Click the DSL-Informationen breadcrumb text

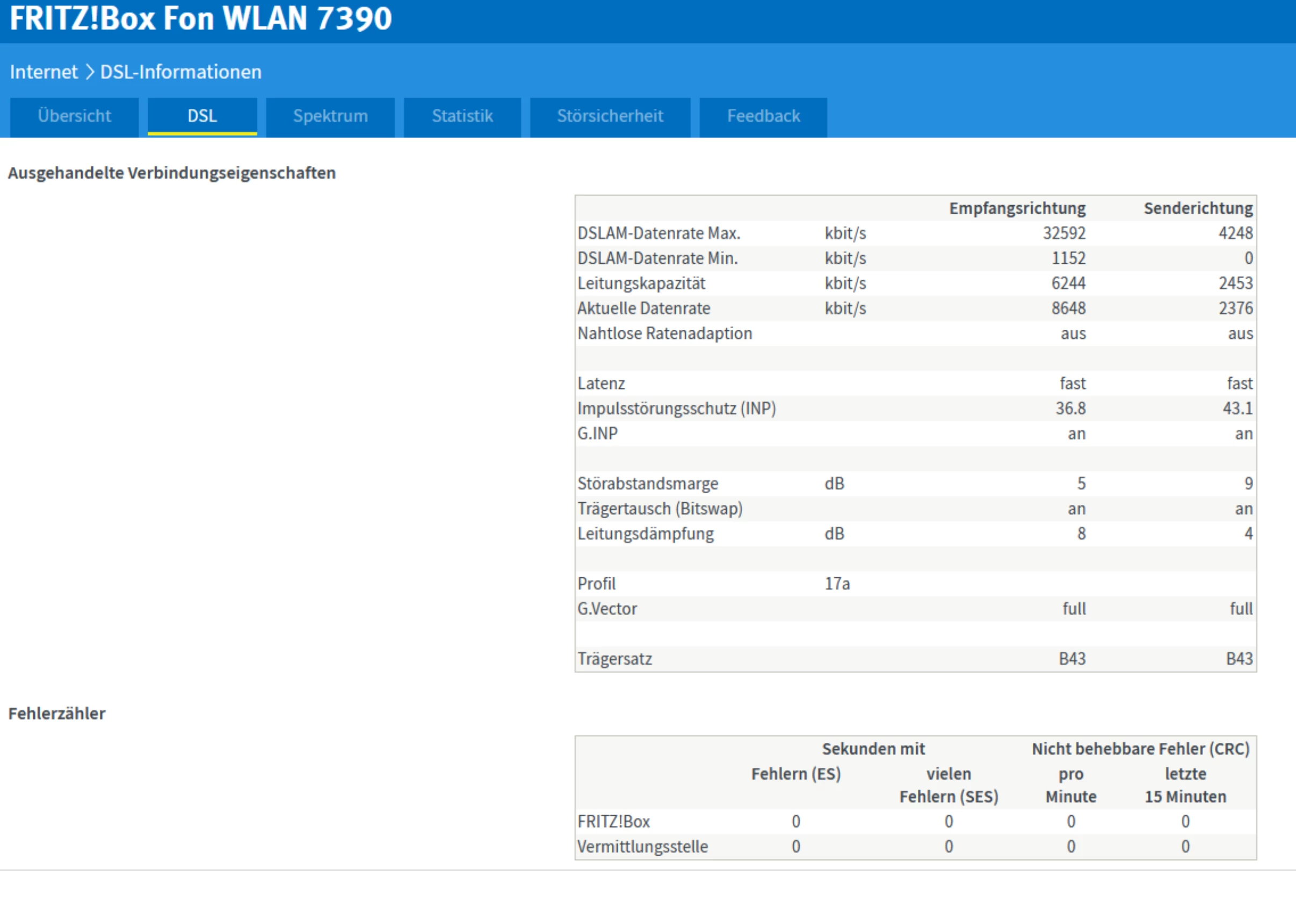(180, 72)
